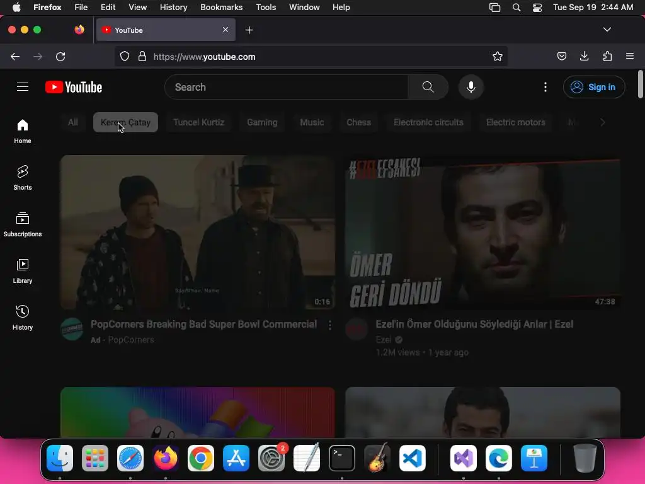
Task: Open the Bookmarks menu
Action: click(x=221, y=8)
